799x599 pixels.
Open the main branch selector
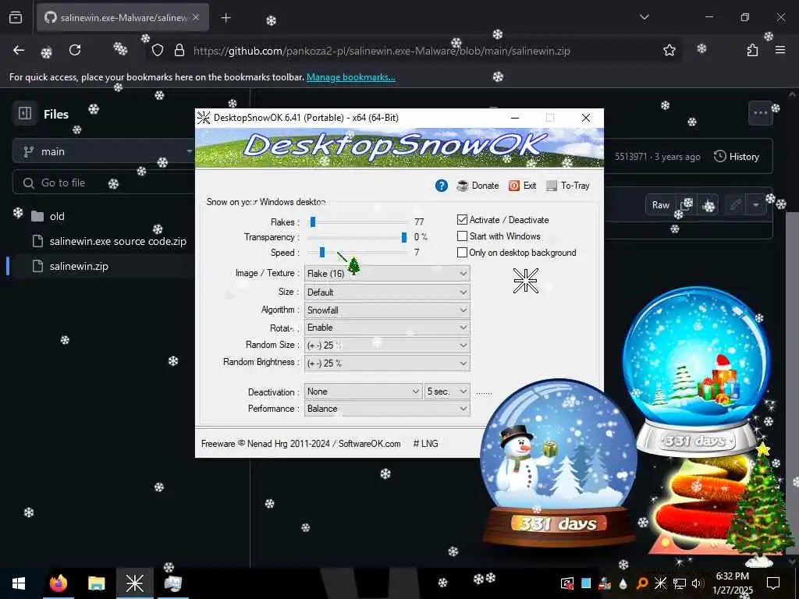[105, 151]
